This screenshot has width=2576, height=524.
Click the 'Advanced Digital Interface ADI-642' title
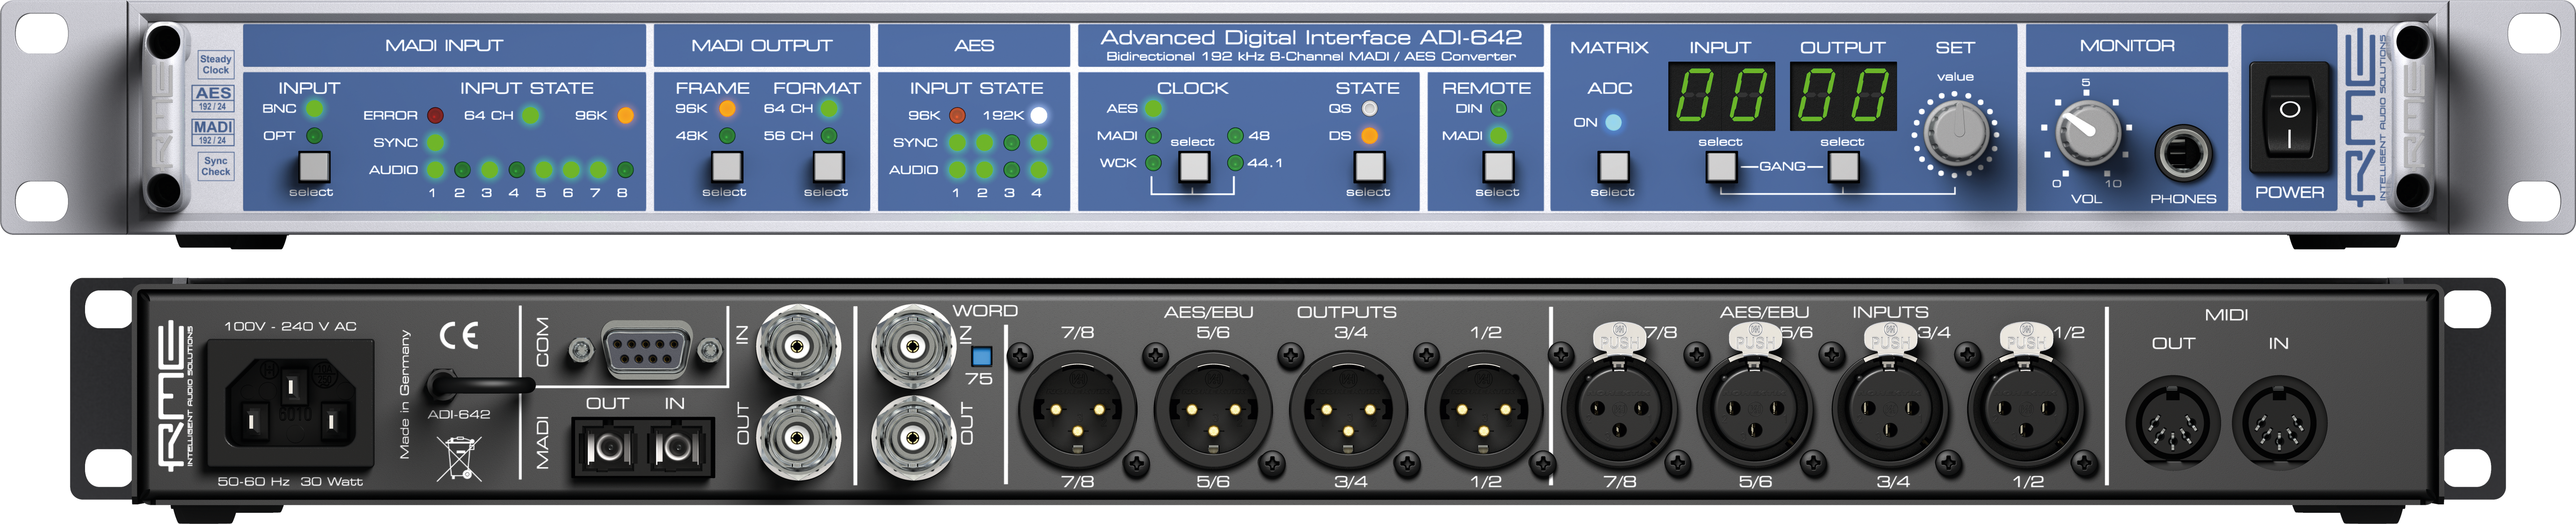coord(1311,38)
